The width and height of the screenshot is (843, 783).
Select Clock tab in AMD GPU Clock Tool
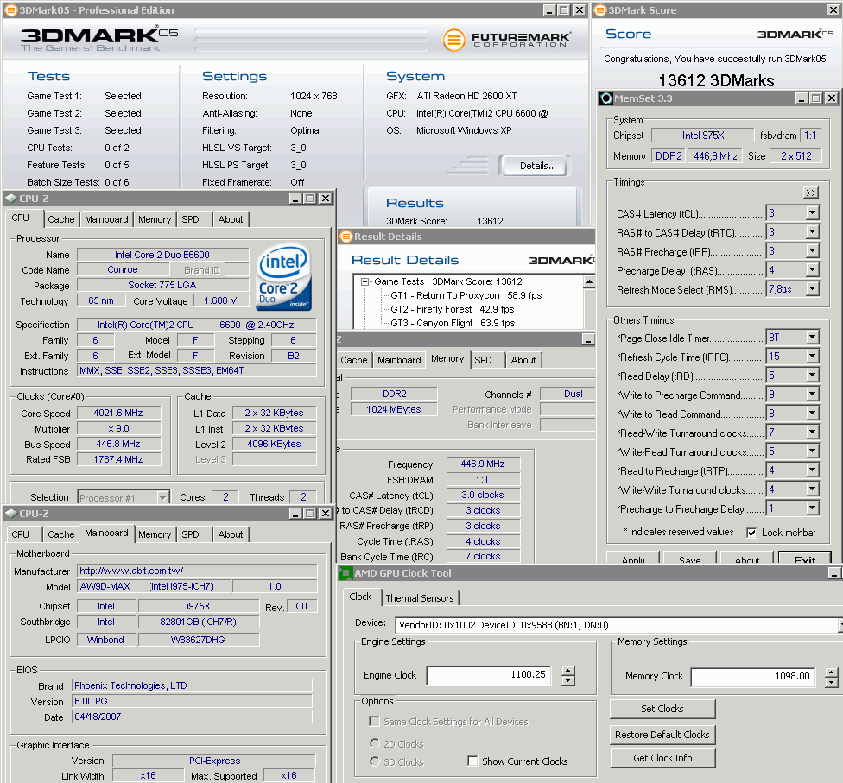pyautogui.click(x=360, y=597)
